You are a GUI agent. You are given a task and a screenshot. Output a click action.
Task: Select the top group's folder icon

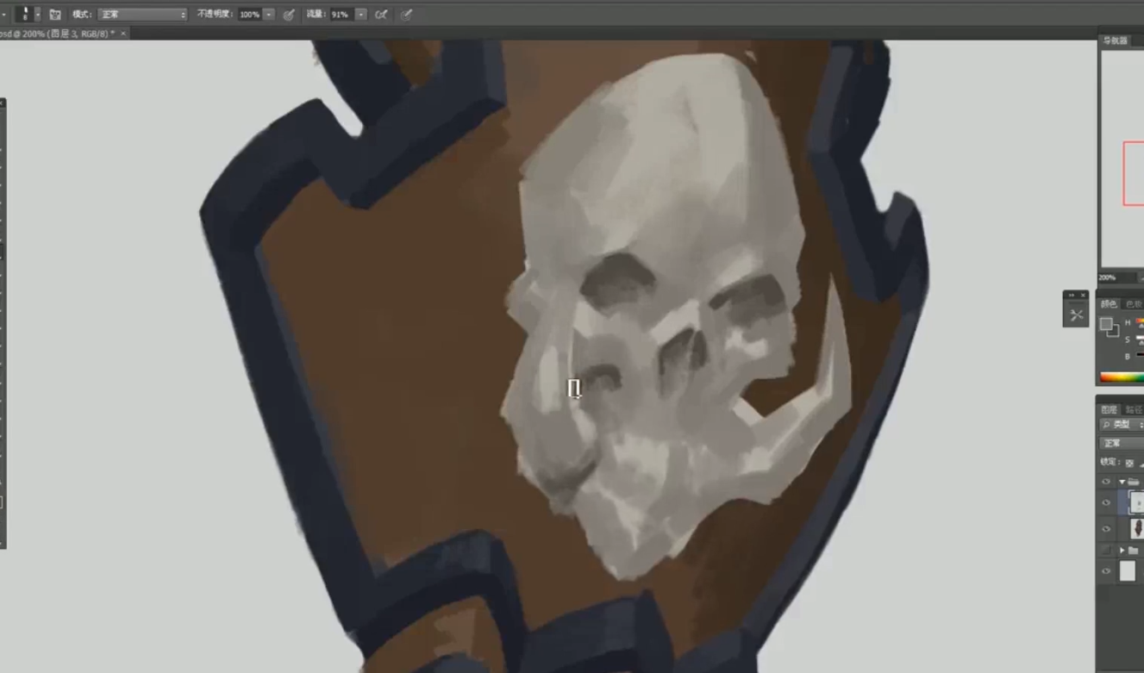tap(1134, 482)
